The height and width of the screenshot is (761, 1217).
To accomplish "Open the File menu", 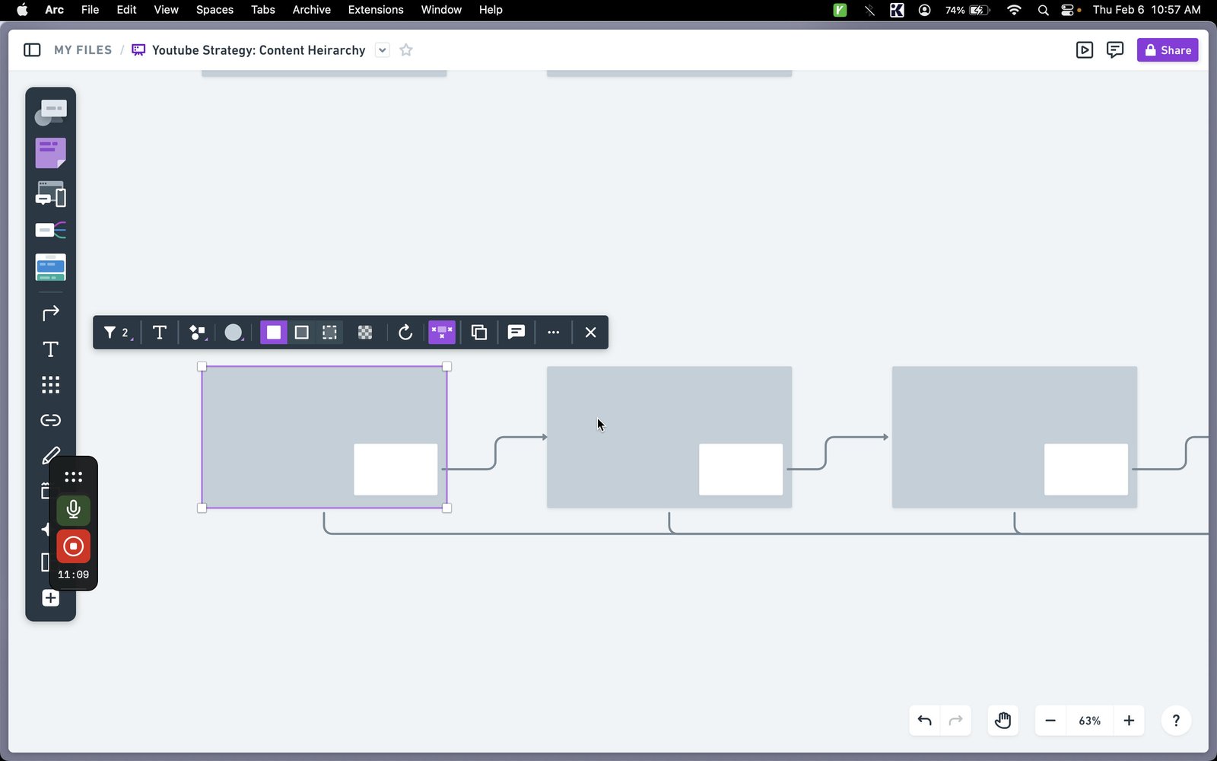I will click(90, 10).
